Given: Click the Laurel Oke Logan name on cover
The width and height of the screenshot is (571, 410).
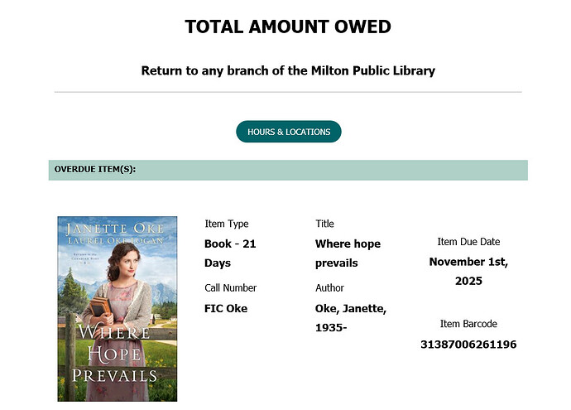Looking at the screenshot, I should coord(117,241).
